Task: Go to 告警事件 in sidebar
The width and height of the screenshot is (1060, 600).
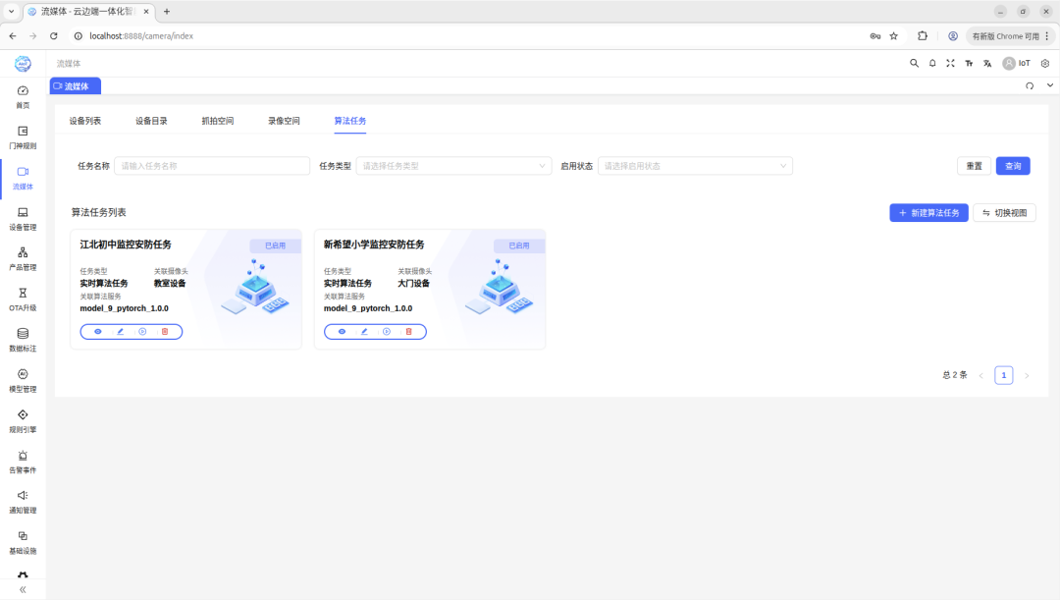Action: (x=23, y=462)
